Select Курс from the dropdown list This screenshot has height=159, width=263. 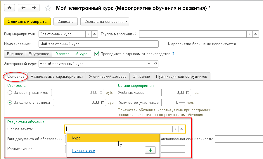coord(113,138)
